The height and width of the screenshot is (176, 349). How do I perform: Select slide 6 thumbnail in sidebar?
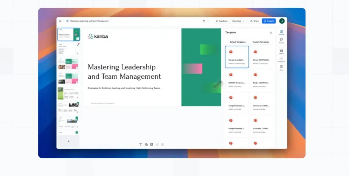tap(69, 108)
